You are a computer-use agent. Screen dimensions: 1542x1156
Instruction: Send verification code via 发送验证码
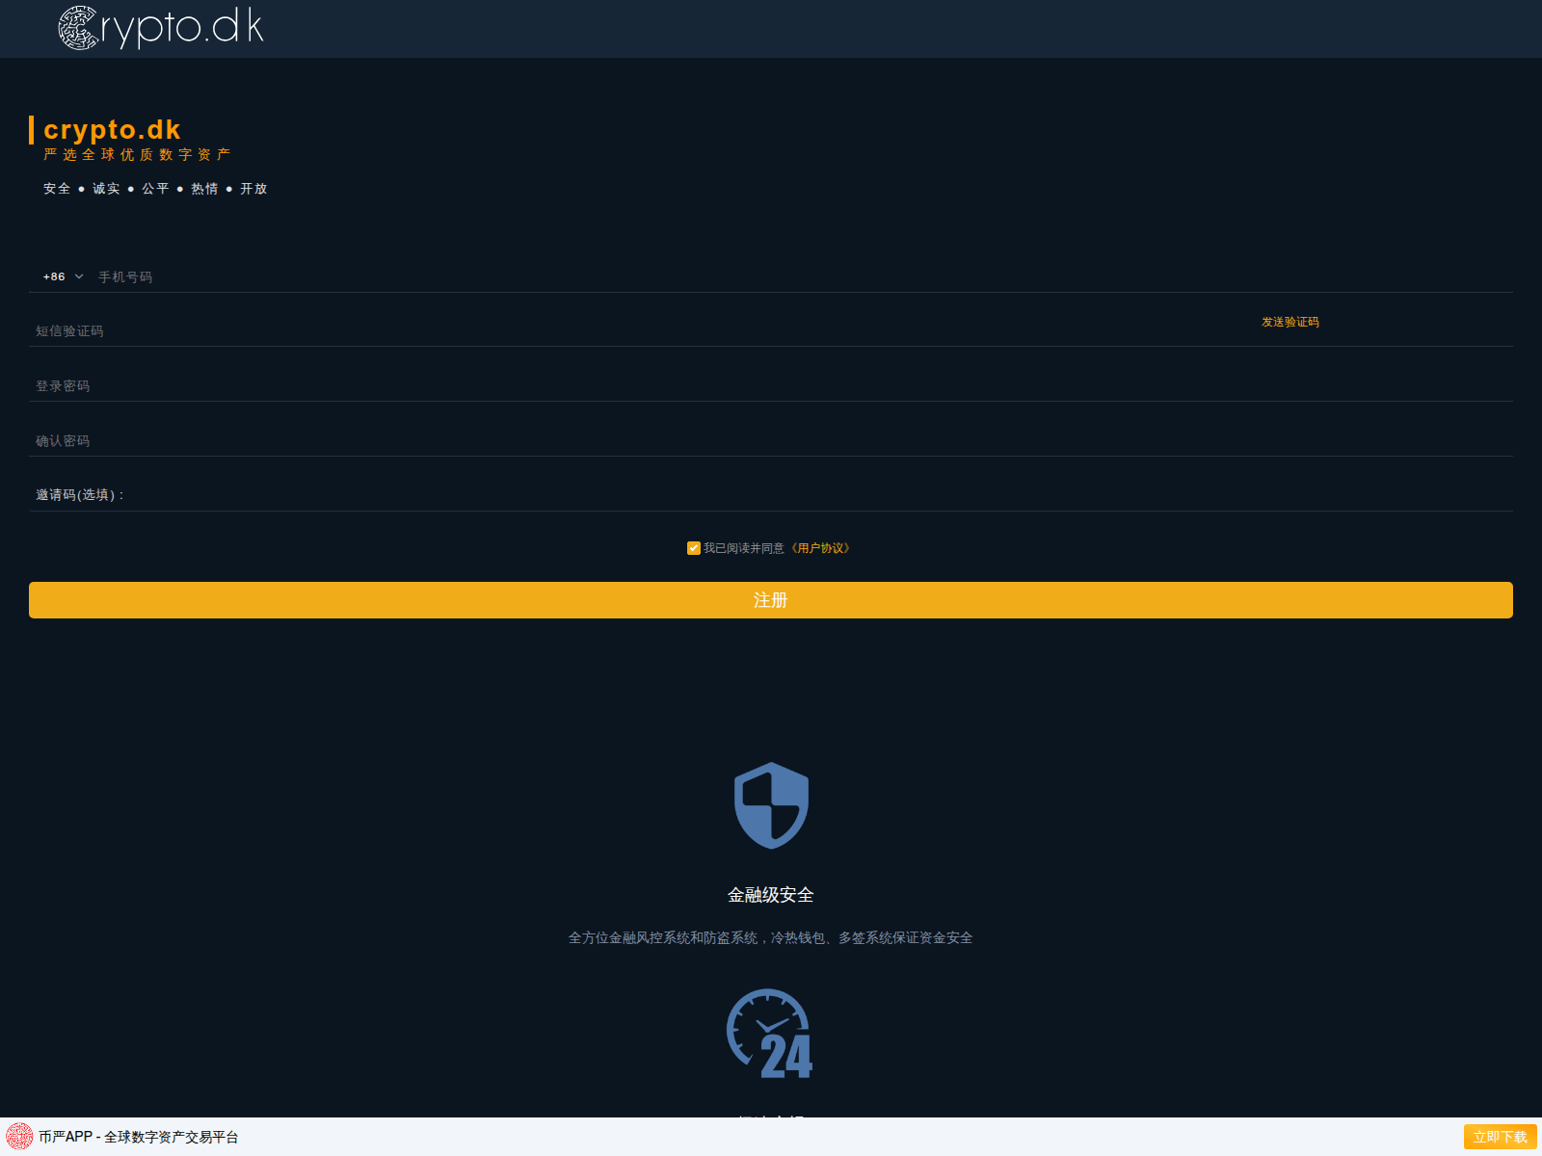point(1290,322)
